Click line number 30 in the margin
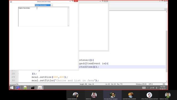The width and height of the screenshot is (177, 100). click(13, 81)
